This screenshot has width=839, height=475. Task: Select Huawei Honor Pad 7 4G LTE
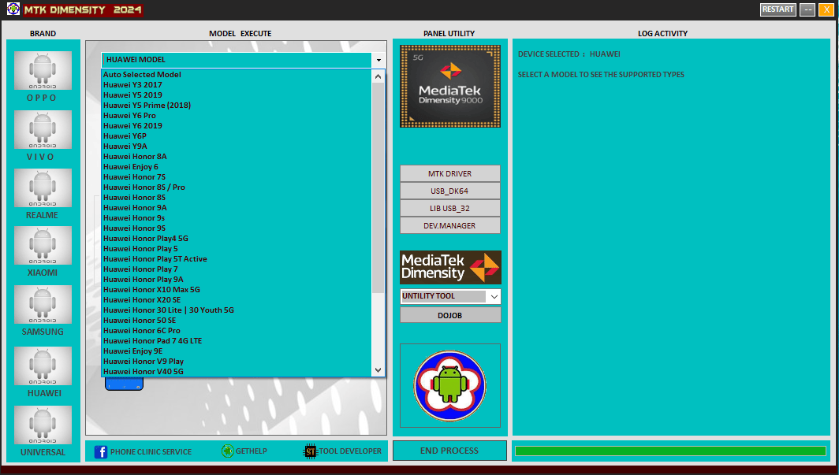236,341
